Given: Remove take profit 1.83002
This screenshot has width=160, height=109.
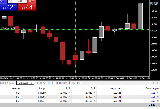Looking at the screenshot, I should pyautogui.click(x=95, y=97).
